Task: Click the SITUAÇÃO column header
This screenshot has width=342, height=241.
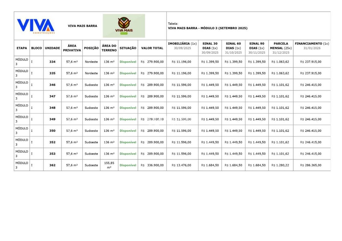Action: coord(128,48)
